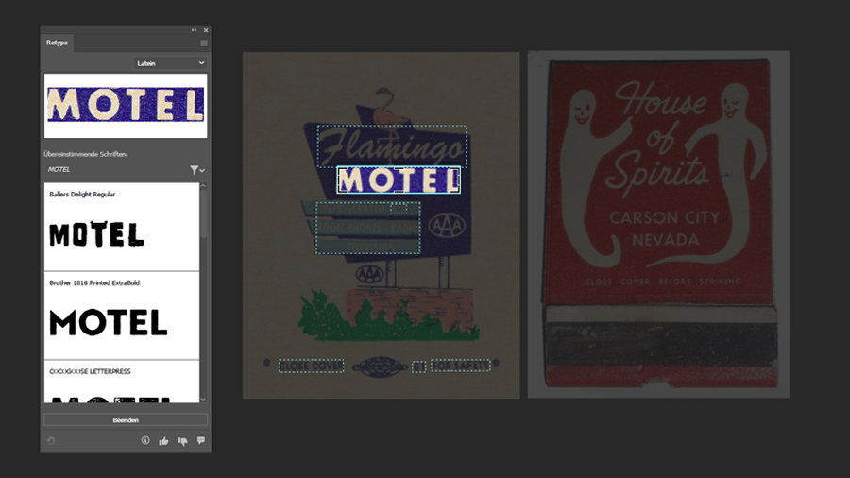Screen dimensions: 850x478
Task: Click the House of Spirits matchbook image
Action: (x=658, y=225)
